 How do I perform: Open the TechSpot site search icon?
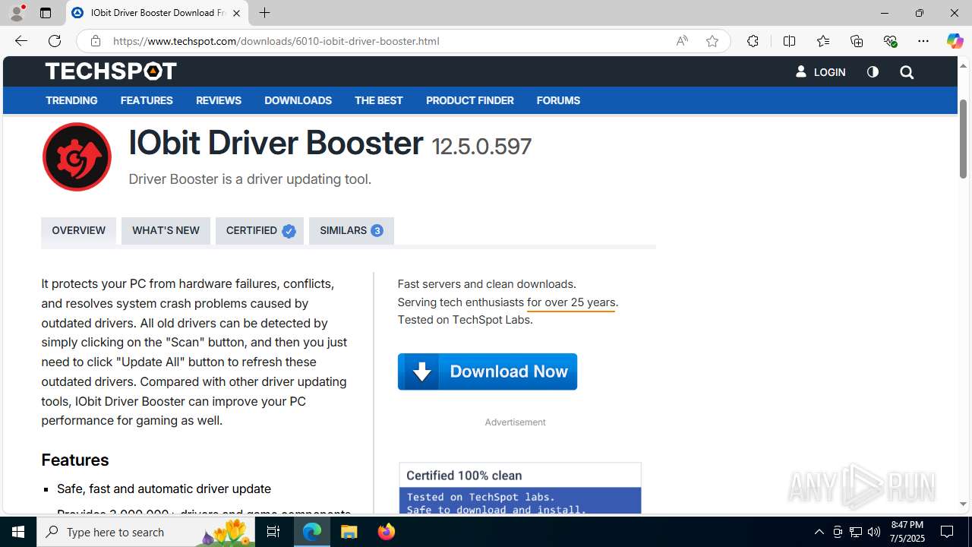click(907, 72)
